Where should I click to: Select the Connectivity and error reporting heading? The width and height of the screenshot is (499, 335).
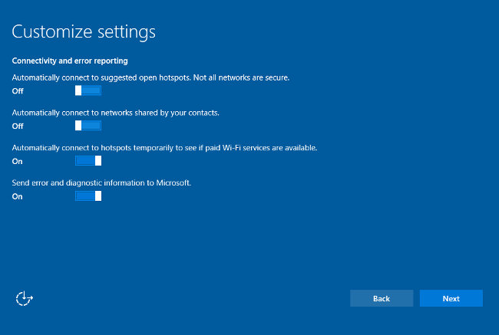(x=70, y=61)
